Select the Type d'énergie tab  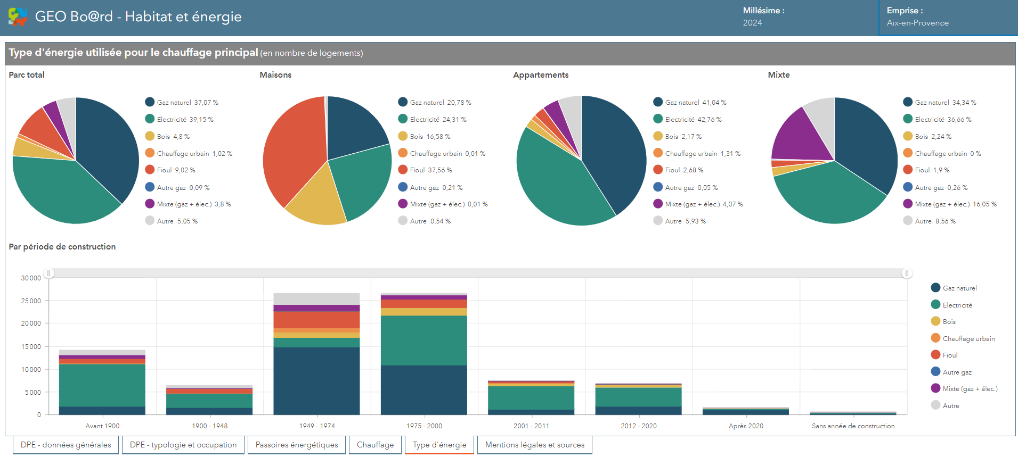coord(439,445)
